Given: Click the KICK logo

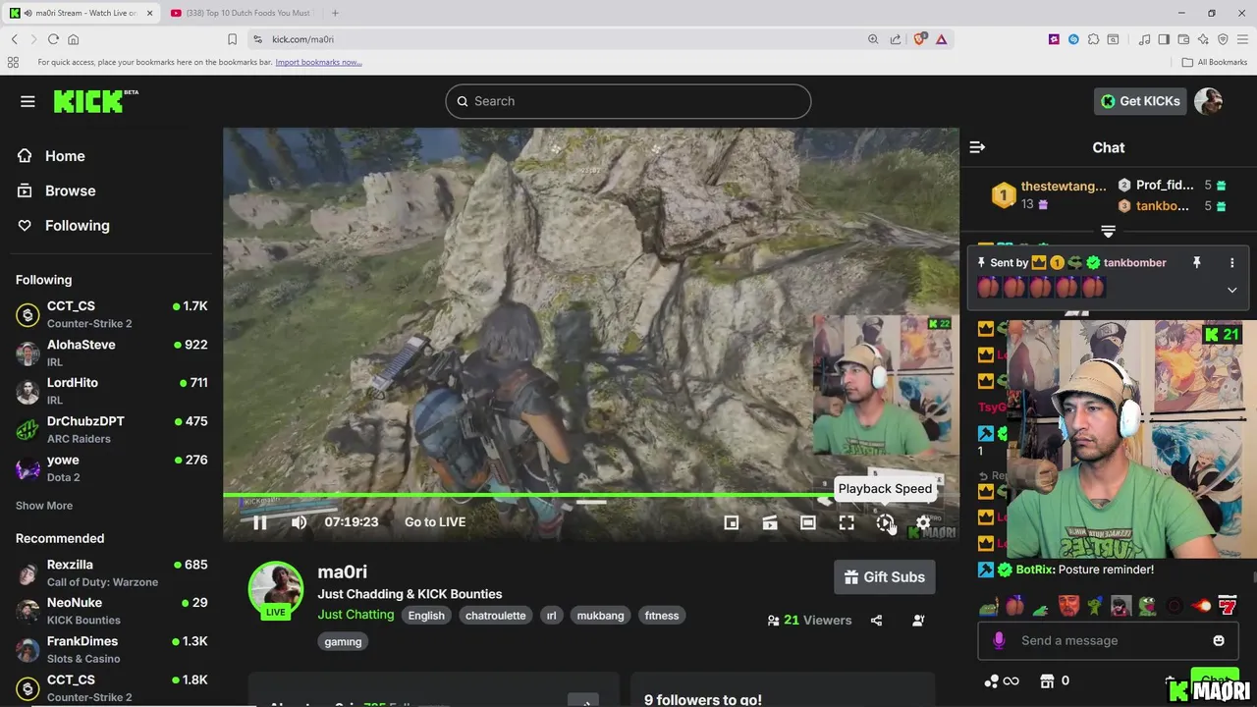Looking at the screenshot, I should coord(95,101).
